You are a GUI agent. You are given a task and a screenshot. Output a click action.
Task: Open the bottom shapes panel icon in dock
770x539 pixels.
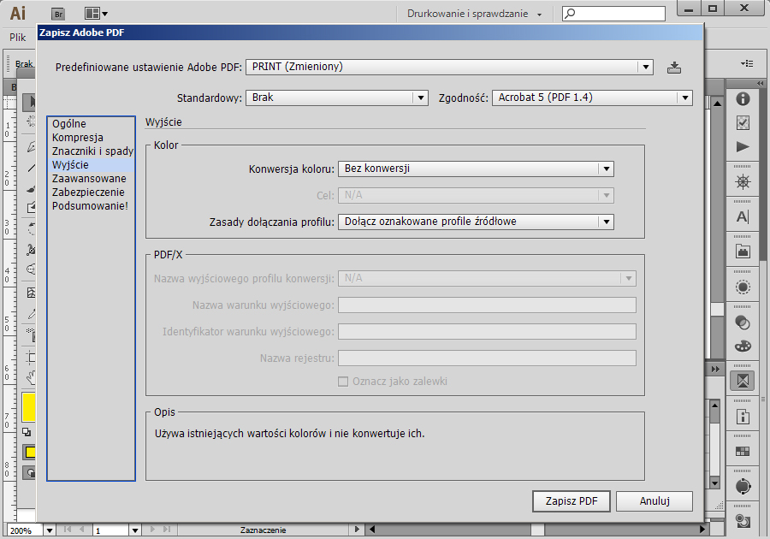click(743, 521)
